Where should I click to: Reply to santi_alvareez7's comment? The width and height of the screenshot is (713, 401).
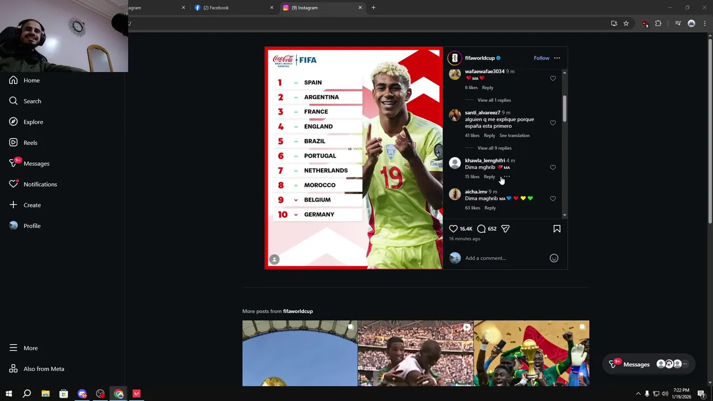coord(490,135)
